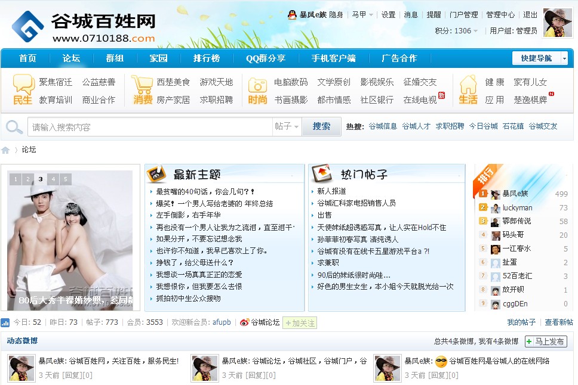Open the 广告合作 nav tab
The image size is (578, 385).
[x=399, y=58]
